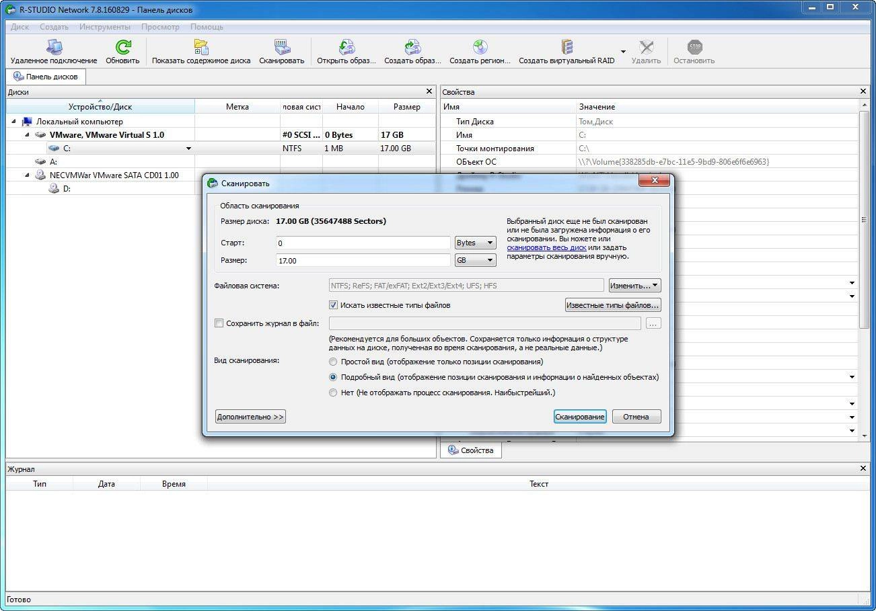Open the Просмотр menu
The width and height of the screenshot is (876, 611).
(160, 27)
